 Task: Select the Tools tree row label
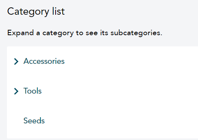point(32,91)
